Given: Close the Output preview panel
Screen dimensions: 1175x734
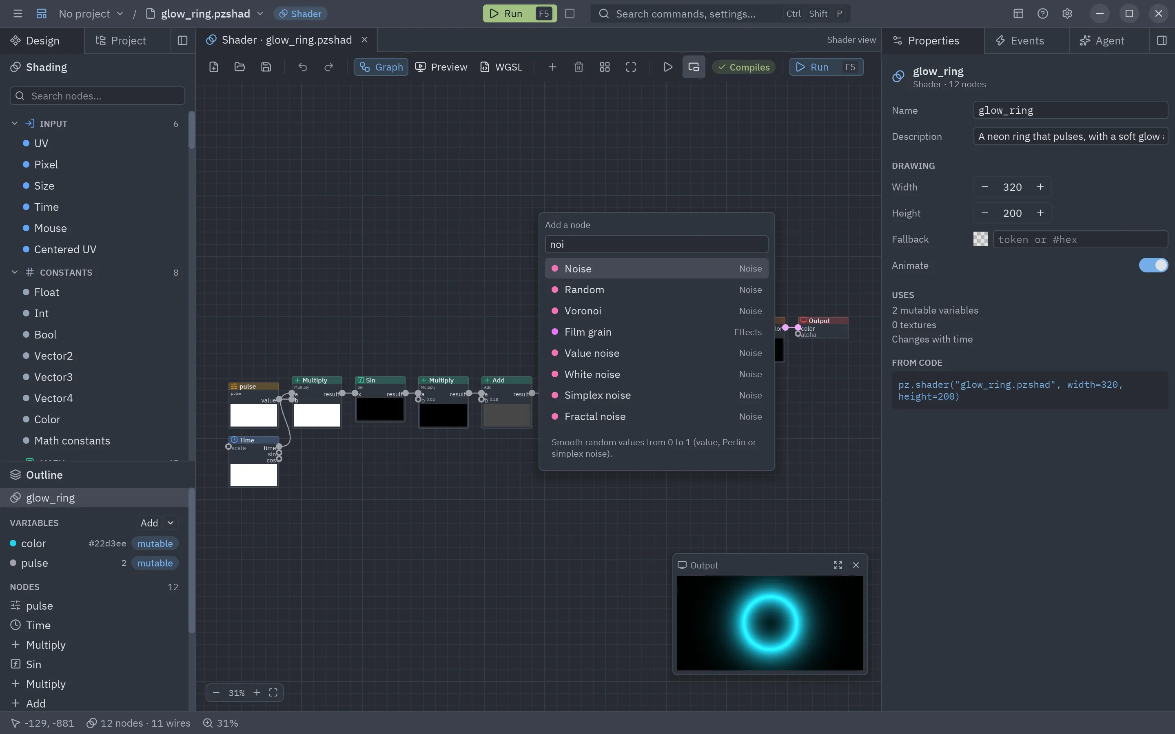Looking at the screenshot, I should (856, 565).
